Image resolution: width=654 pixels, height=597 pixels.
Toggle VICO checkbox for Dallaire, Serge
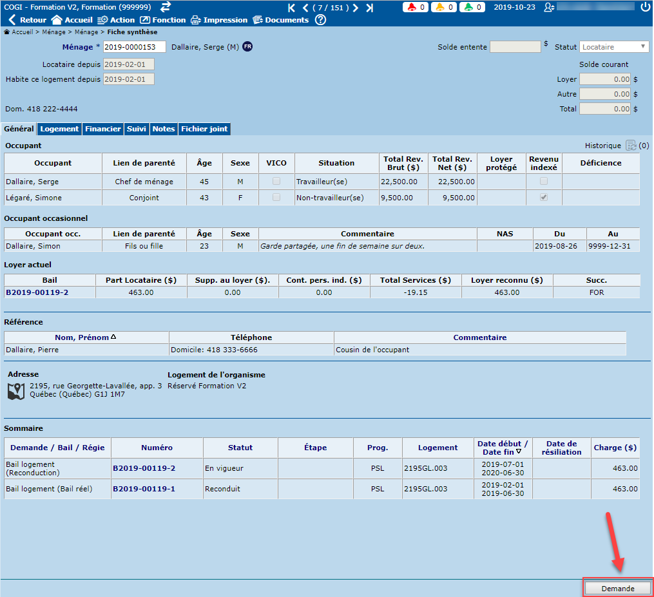pyautogui.click(x=276, y=182)
